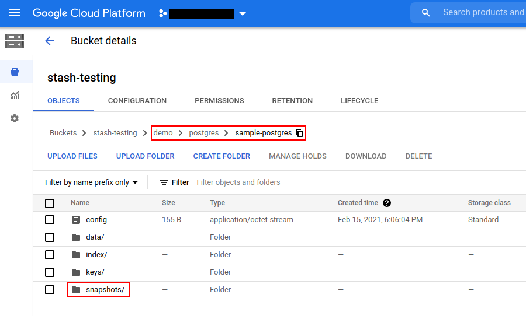The width and height of the screenshot is (526, 316).
Task: Click the back arrow beside Bucket details
Action: [50, 41]
